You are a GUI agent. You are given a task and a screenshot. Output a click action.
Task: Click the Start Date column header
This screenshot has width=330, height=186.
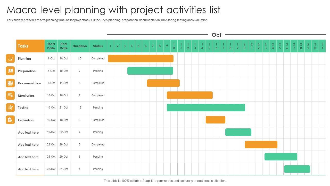coord(51,46)
